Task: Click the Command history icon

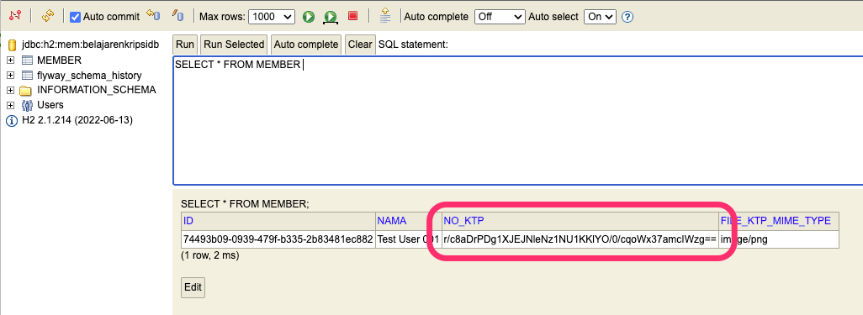Action: [385, 15]
